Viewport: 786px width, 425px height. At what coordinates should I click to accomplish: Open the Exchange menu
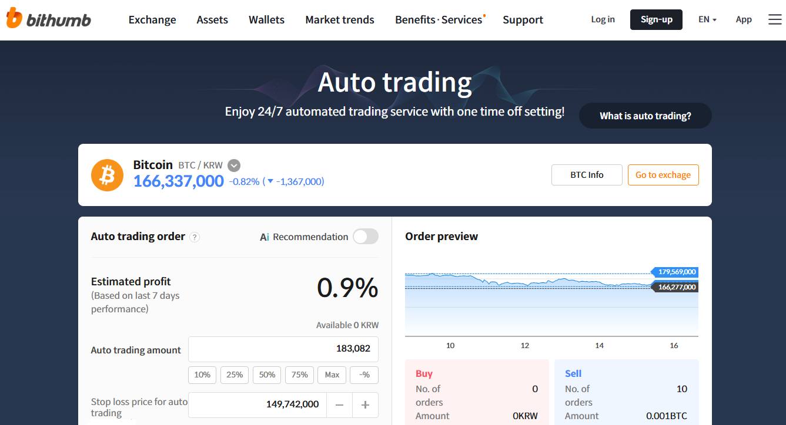pos(152,20)
